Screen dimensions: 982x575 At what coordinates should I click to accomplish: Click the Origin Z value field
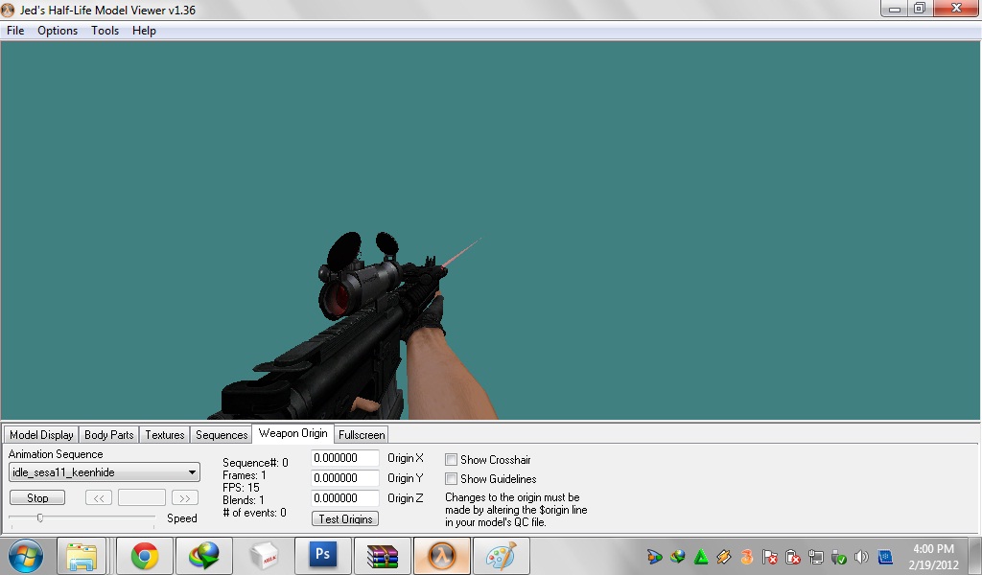345,498
